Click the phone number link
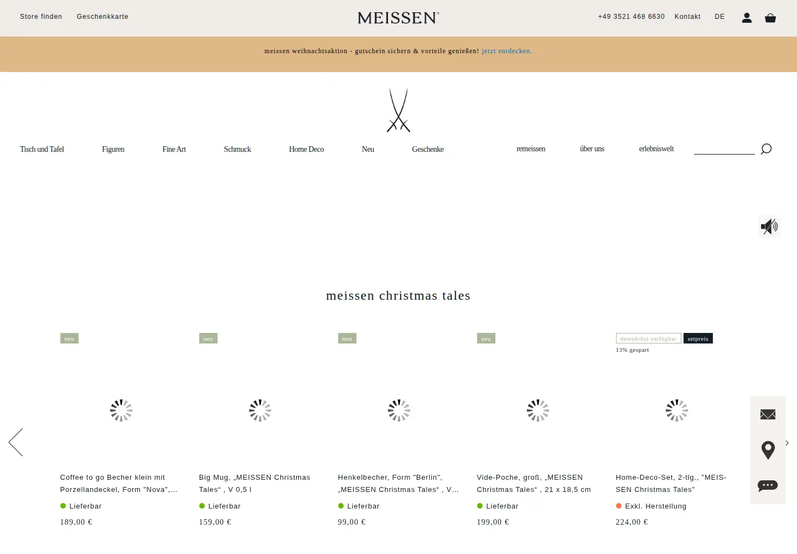Viewport: 797px width, 554px height. (632, 17)
